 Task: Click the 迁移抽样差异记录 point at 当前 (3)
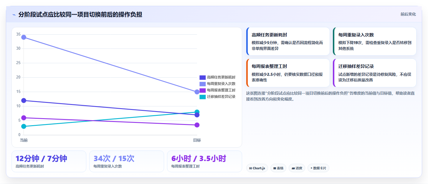(x=24, y=126)
